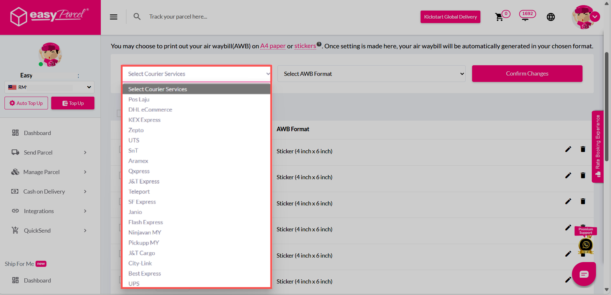The height and width of the screenshot is (295, 611).
Task: Open the A4 paper link
Action: pos(273,46)
